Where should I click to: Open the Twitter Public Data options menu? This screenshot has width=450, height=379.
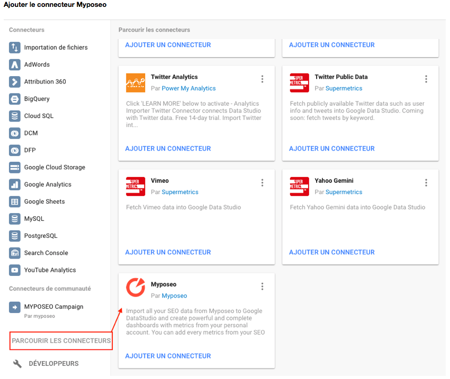(x=426, y=79)
